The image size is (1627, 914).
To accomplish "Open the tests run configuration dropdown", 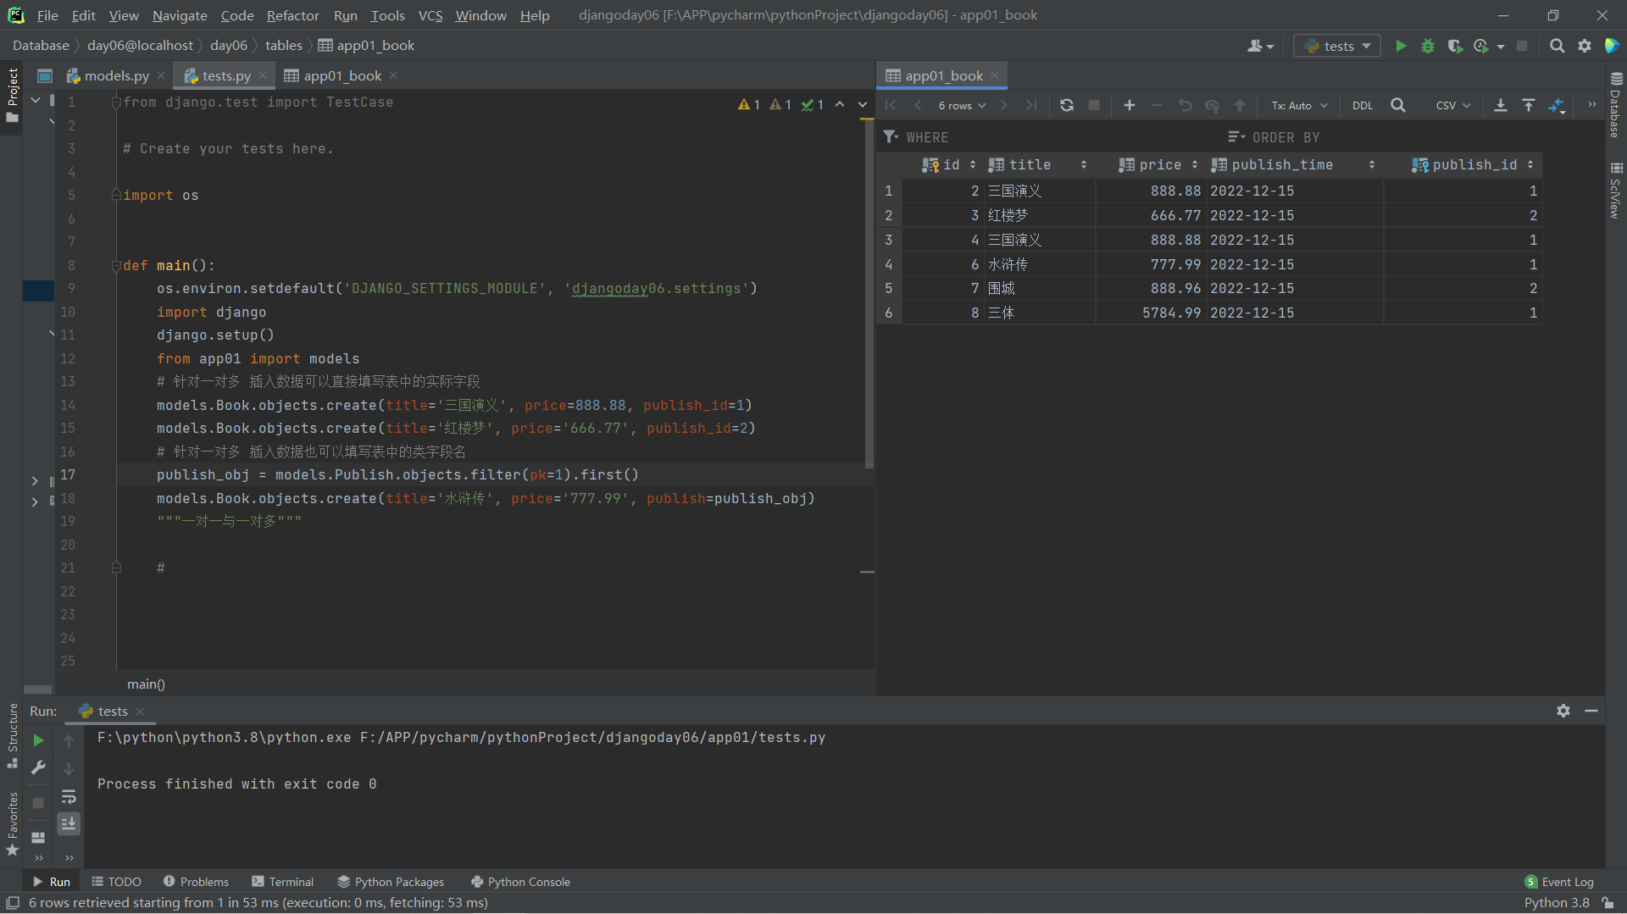I will 1337,46.
